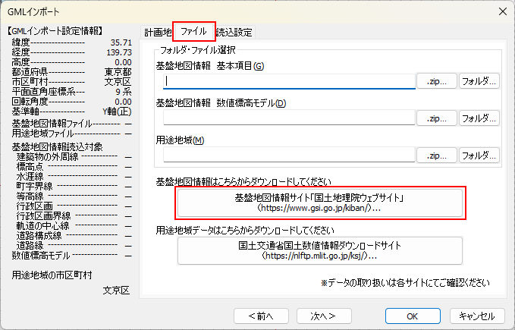Switch to the 計画地 tab
Viewport: 515px width, 330px height.
pos(158,32)
